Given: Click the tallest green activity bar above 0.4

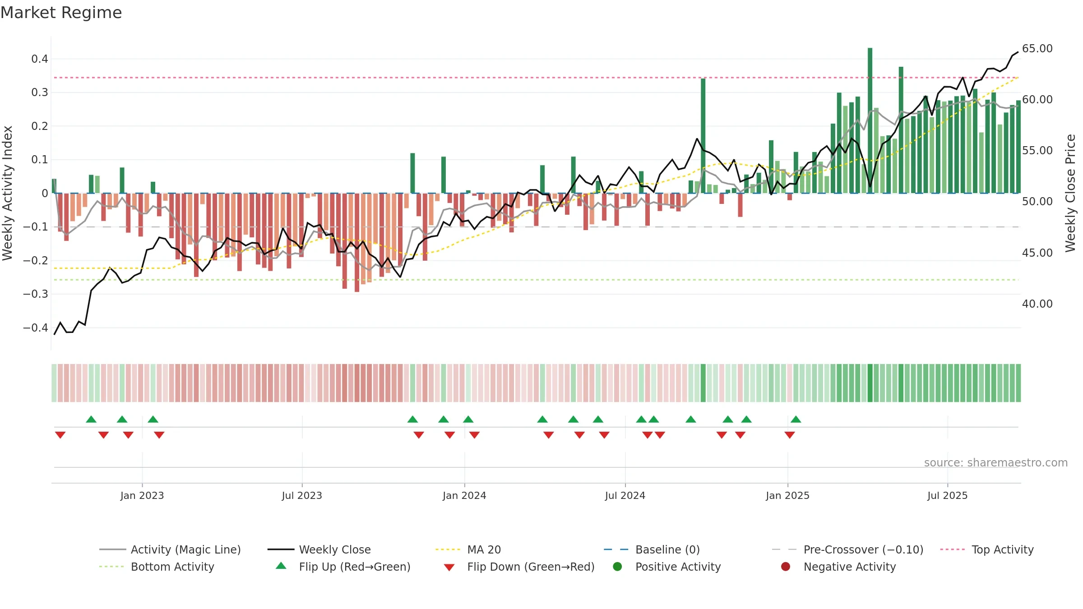Looking at the screenshot, I should 870,120.
